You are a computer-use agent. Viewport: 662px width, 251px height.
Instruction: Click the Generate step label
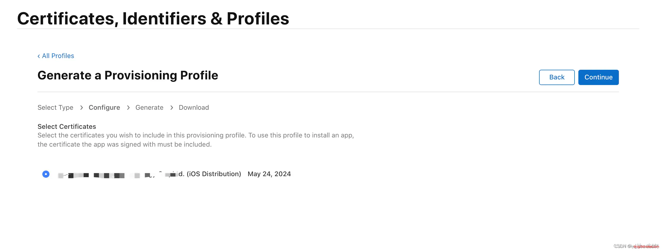[149, 107]
